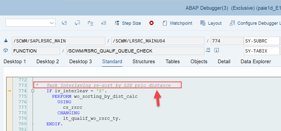The height and width of the screenshot is (131, 281).
Task: Collapse the IF block at line 774
Action: click(x=33, y=91)
